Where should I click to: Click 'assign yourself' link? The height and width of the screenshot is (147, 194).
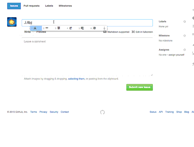click(x=176, y=55)
